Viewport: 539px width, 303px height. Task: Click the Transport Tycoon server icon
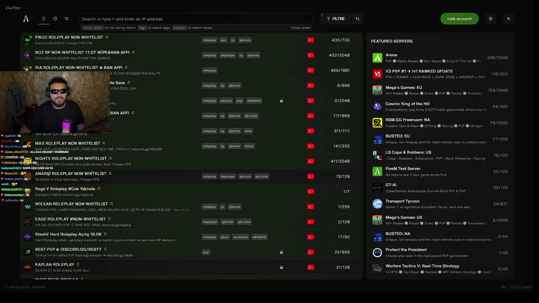[x=377, y=204]
